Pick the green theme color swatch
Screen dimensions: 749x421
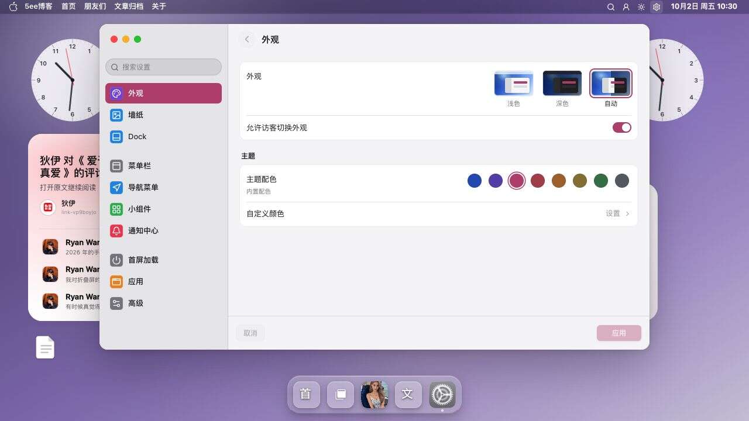(x=601, y=181)
